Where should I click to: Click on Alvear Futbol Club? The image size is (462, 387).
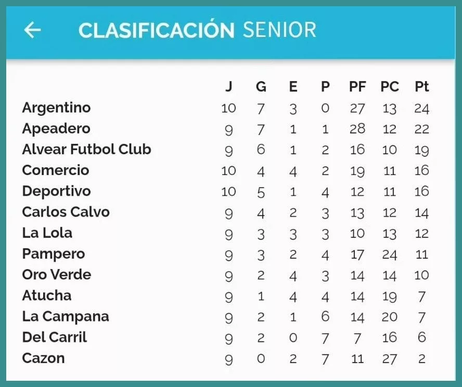[x=86, y=150]
